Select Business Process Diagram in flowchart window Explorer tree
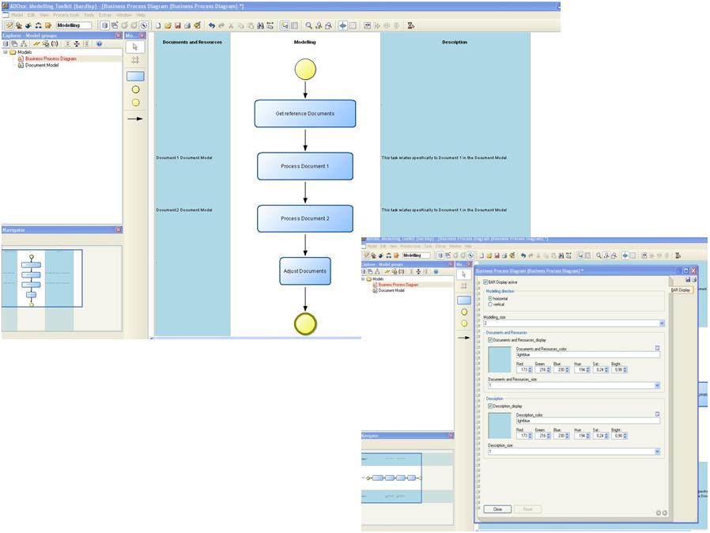The width and height of the screenshot is (710, 533). tap(51, 59)
